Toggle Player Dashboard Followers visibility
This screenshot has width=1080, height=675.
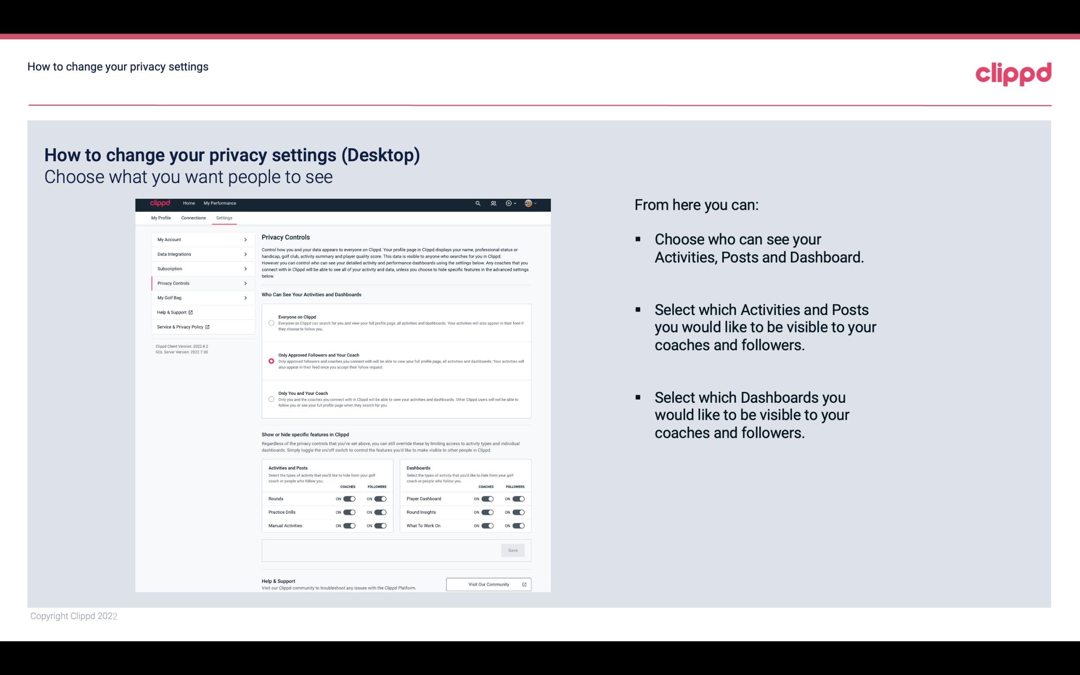[518, 498]
